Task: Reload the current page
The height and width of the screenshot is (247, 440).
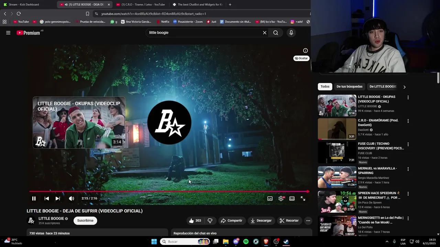Action: [19, 14]
